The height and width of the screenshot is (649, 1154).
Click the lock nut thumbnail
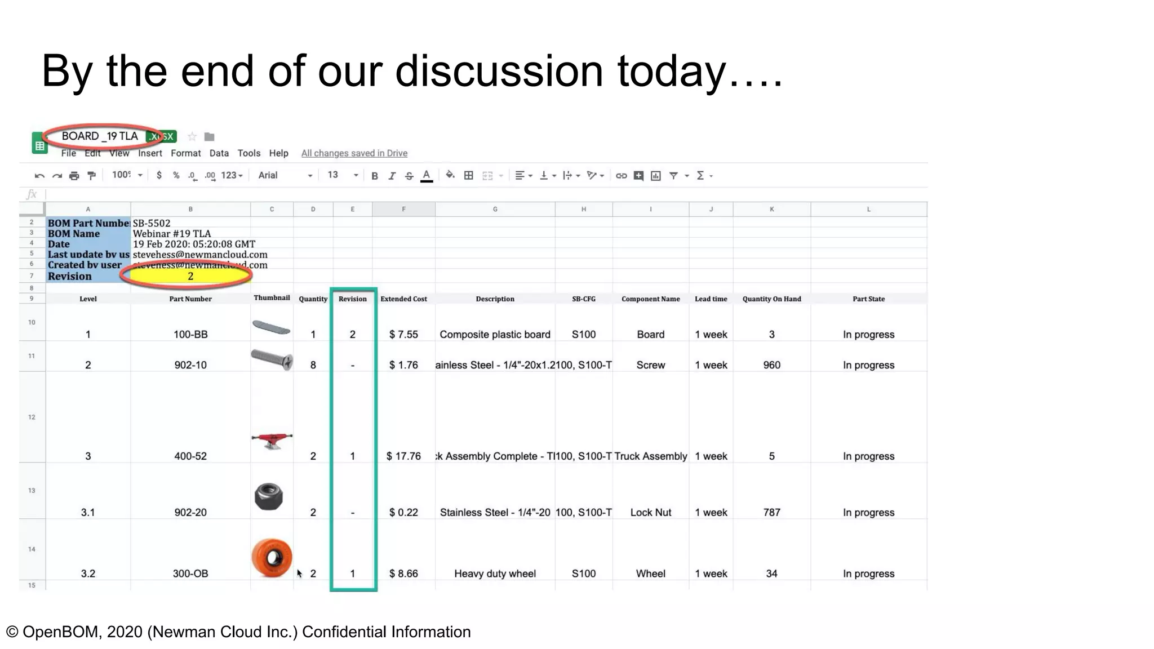269,496
